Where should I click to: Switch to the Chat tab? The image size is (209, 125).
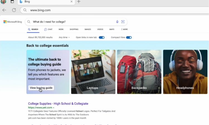click(48, 29)
